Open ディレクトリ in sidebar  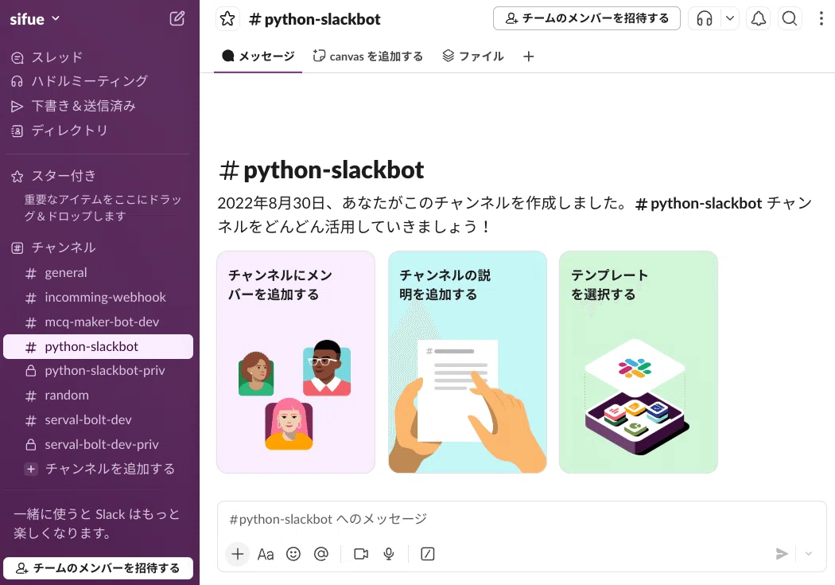[x=99, y=131]
